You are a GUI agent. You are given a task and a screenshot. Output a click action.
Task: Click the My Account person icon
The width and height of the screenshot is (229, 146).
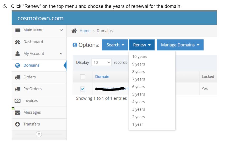[18, 53]
